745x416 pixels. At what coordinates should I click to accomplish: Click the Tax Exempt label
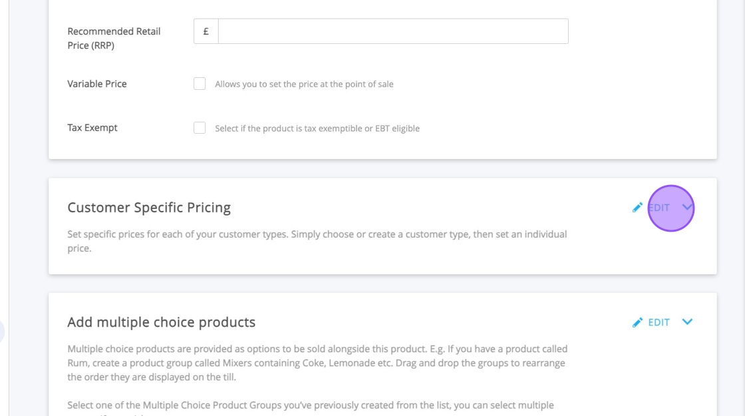(x=92, y=128)
